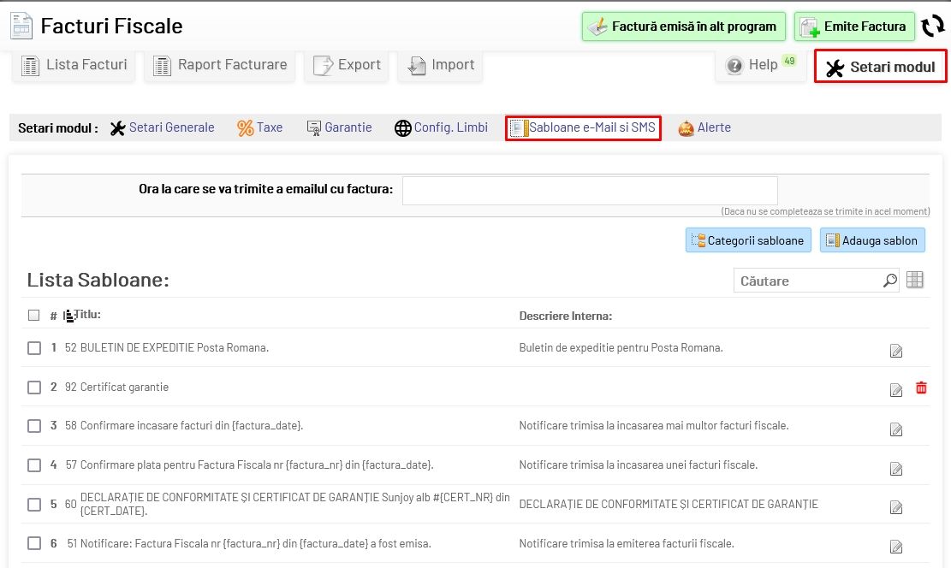Edit the Confirmare incasare facturi template
This screenshot has width=951, height=568.
896,429
